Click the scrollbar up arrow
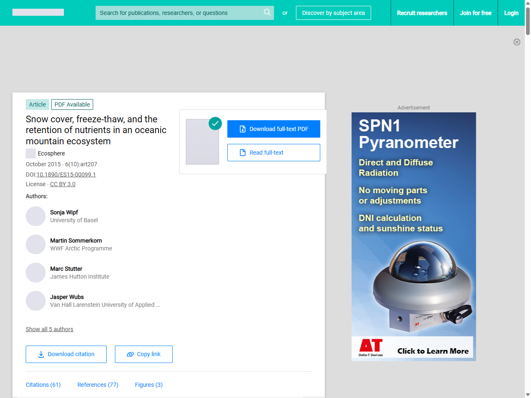531x398 pixels. point(528,3)
